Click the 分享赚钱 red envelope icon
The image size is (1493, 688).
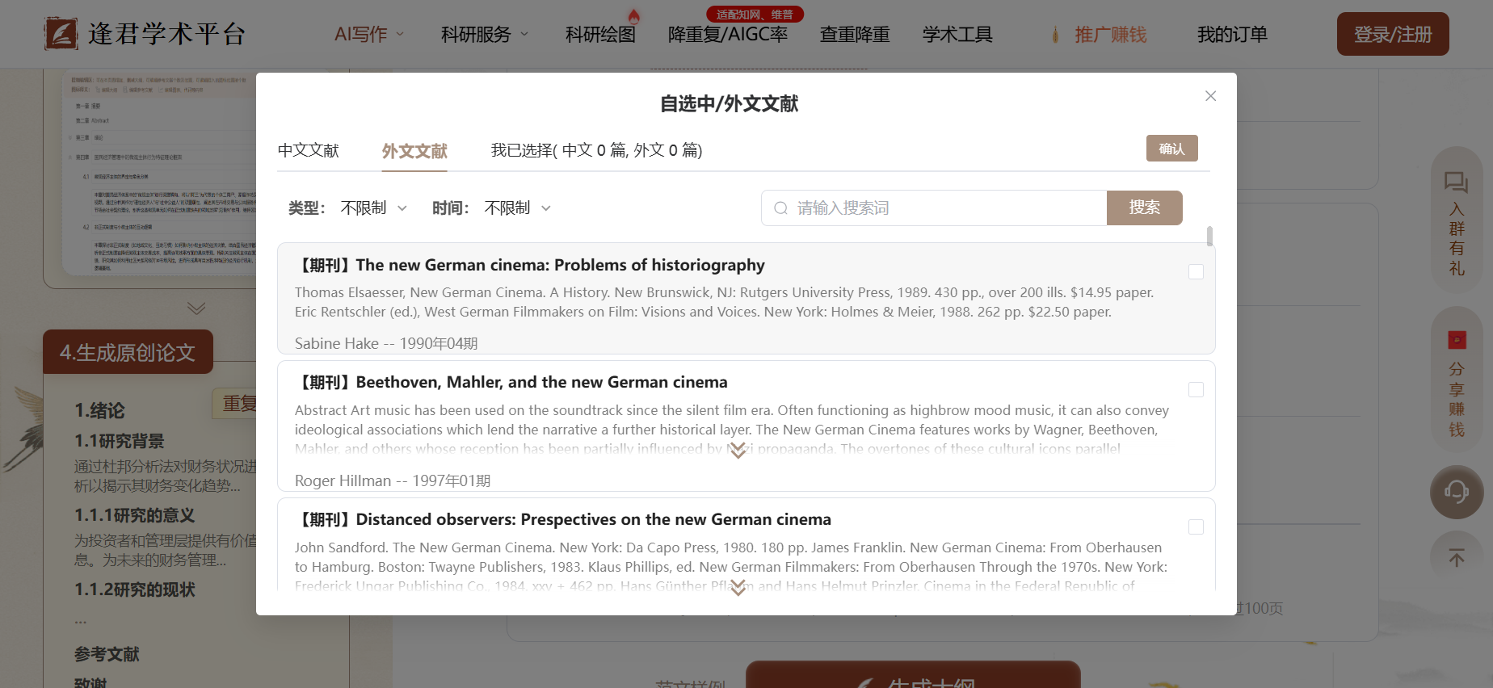click(x=1457, y=340)
